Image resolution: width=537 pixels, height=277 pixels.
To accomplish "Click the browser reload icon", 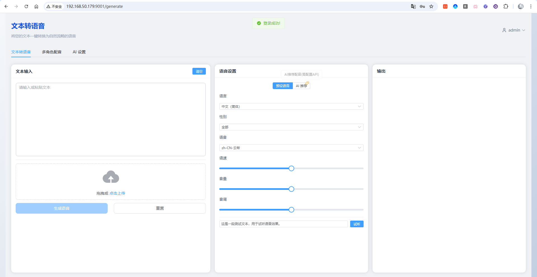I will point(26,6).
